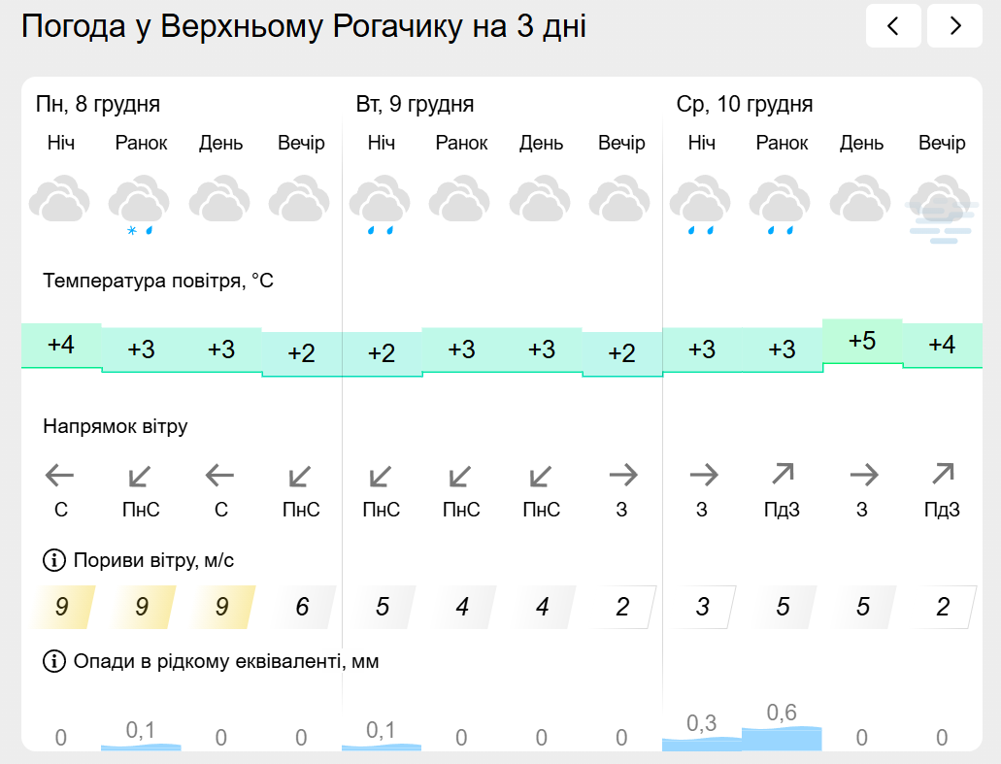1001x764 pixels.
Task: Click Wednesday day +5 temperature cell
Action: click(x=862, y=342)
